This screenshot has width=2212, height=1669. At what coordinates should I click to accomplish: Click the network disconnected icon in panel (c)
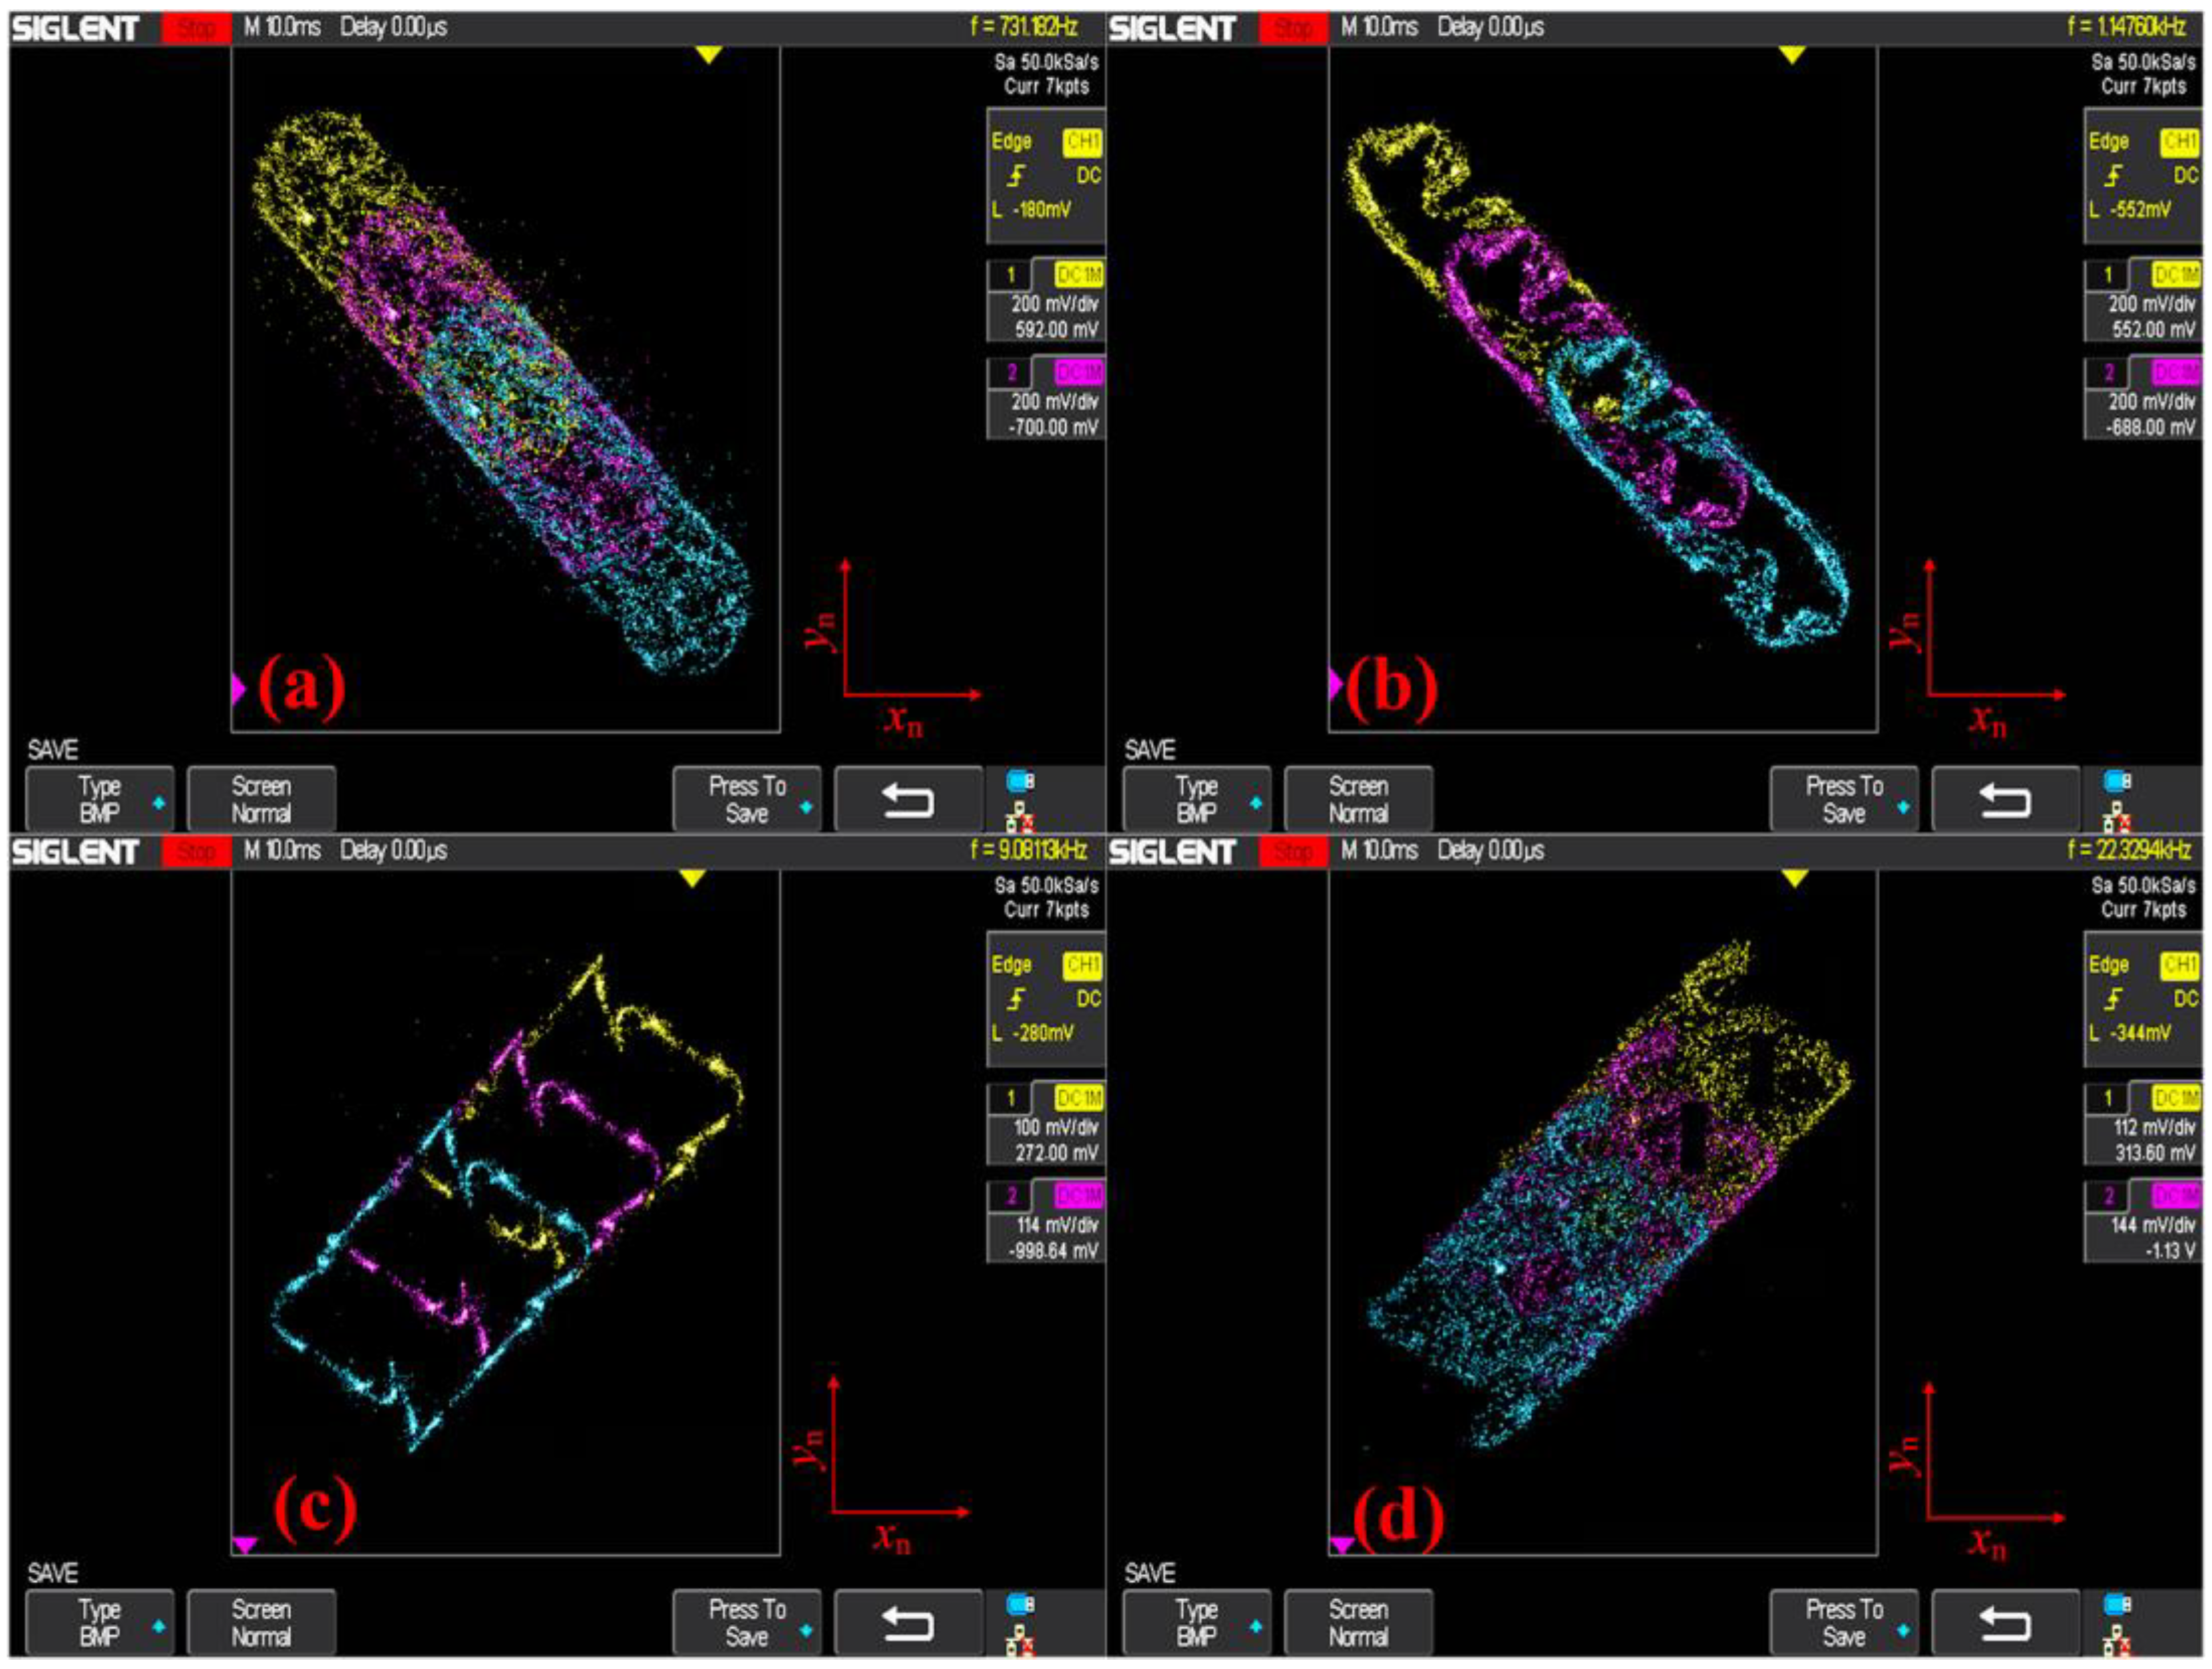(1020, 1641)
